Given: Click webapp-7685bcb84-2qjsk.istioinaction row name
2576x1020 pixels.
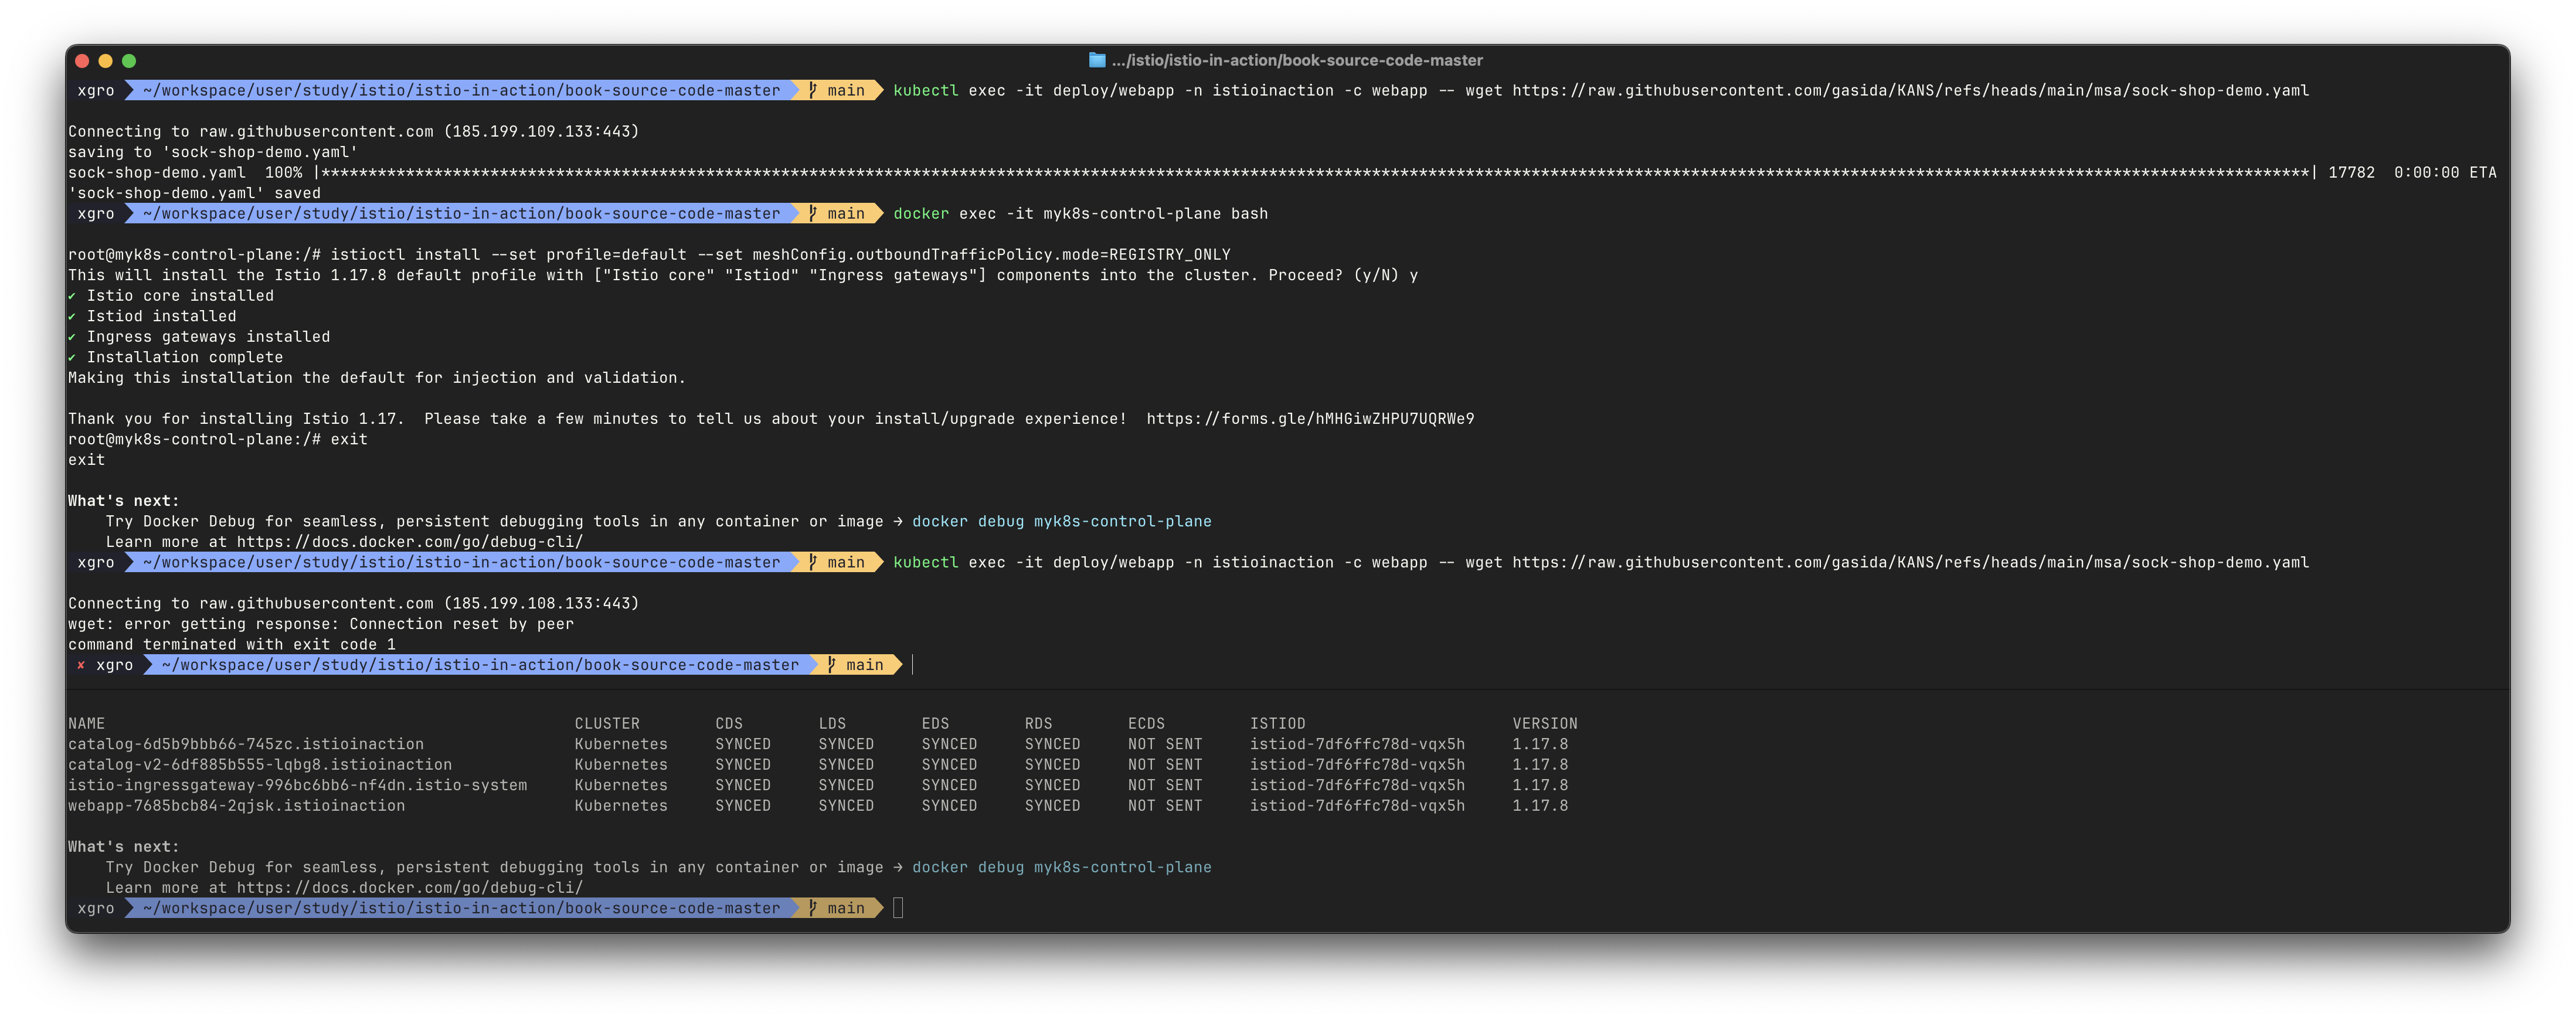Looking at the screenshot, I should [x=237, y=806].
